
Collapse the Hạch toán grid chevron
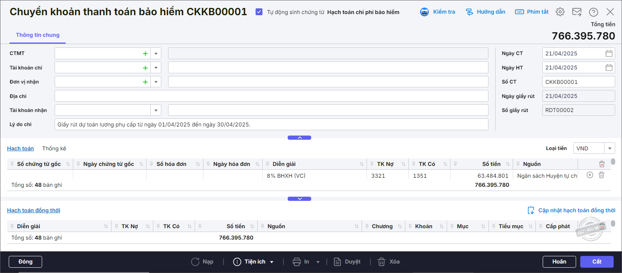point(299,199)
